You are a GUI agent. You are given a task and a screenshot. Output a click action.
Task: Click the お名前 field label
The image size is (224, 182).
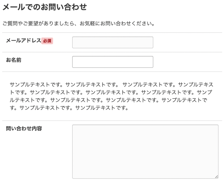pyautogui.click(x=14, y=60)
